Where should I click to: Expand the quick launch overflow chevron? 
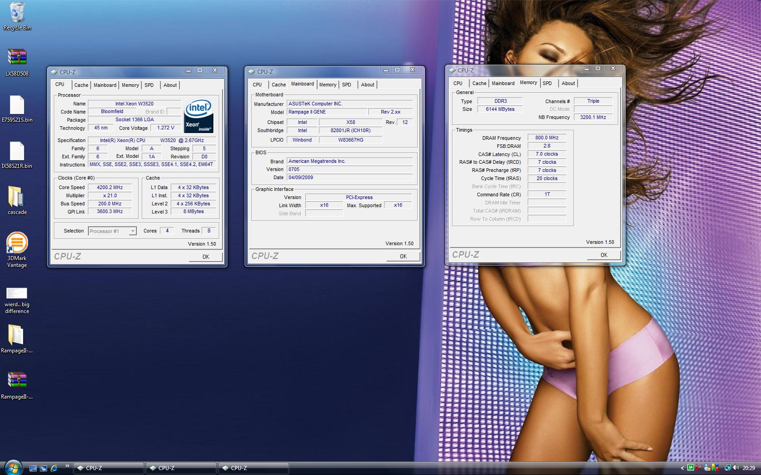[67, 466]
